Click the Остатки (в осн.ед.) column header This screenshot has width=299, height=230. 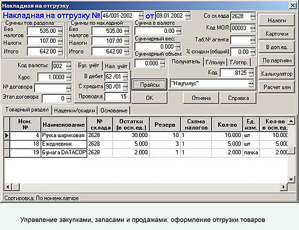point(131,125)
